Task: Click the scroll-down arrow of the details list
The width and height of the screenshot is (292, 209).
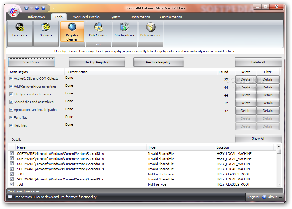Action: pyautogui.click(x=279, y=184)
